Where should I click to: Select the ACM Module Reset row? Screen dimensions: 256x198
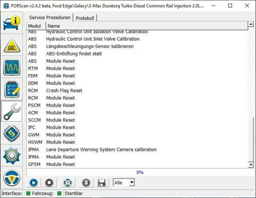tap(137, 113)
